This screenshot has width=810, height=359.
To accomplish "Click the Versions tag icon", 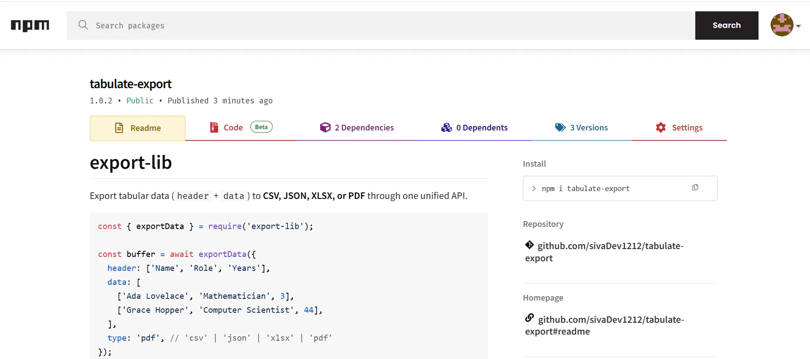I will click(x=560, y=127).
